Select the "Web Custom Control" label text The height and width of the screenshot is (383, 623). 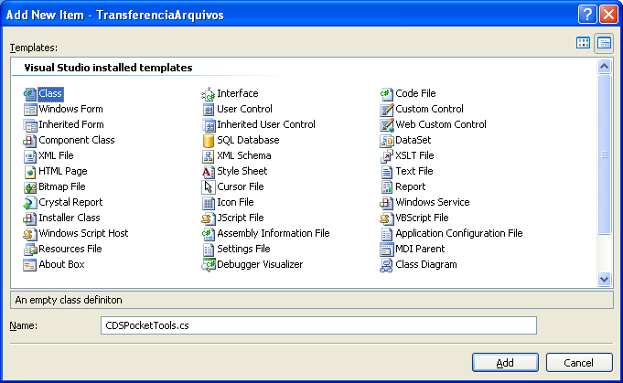441,124
